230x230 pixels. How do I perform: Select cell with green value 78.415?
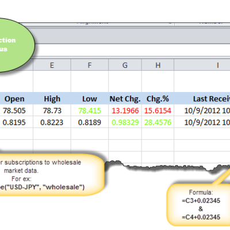tap(90, 110)
